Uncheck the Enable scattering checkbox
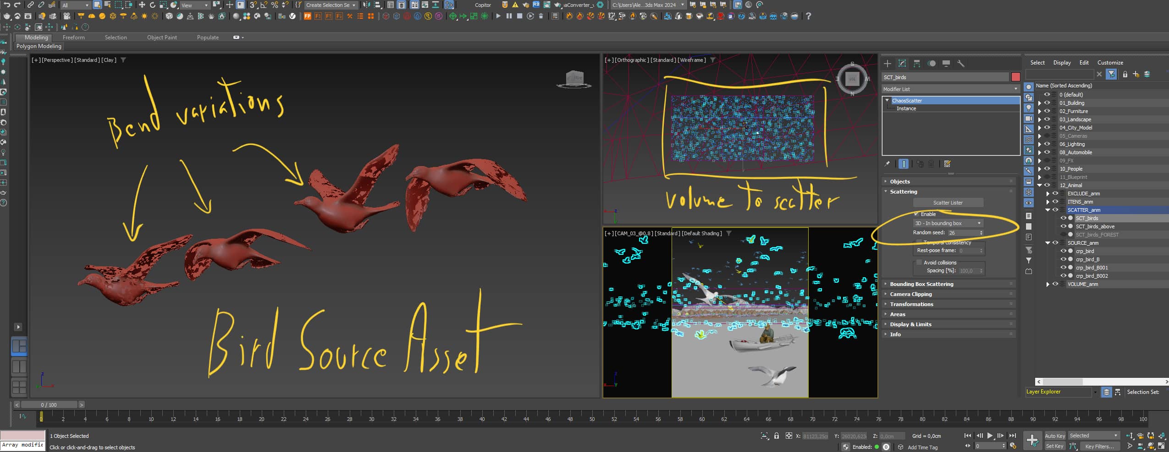 [917, 214]
